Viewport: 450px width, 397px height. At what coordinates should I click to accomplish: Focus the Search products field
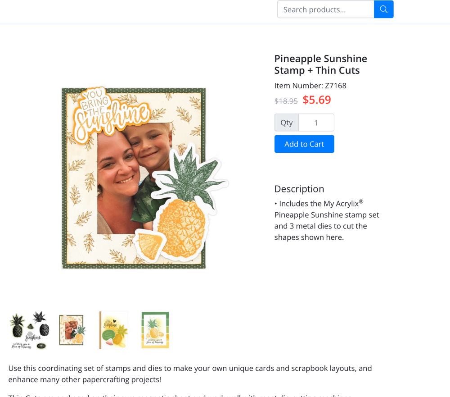pos(326,9)
